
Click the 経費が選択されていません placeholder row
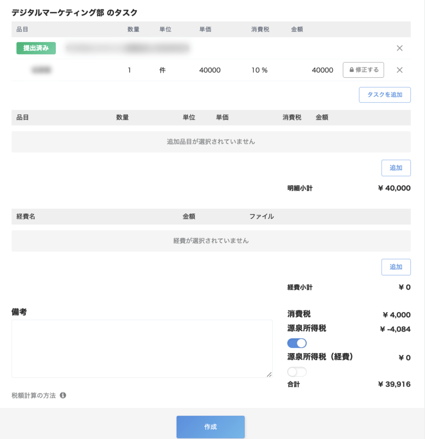(x=211, y=241)
